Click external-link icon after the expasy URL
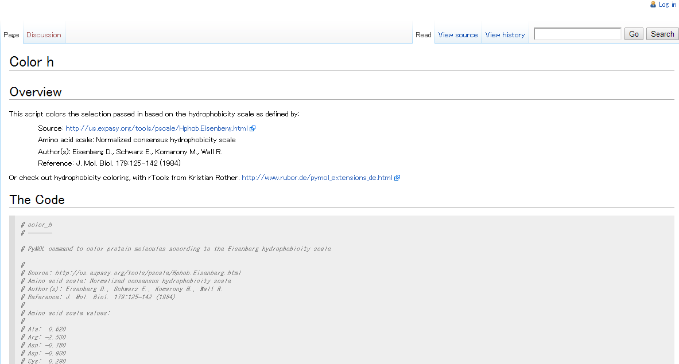 pyautogui.click(x=253, y=128)
